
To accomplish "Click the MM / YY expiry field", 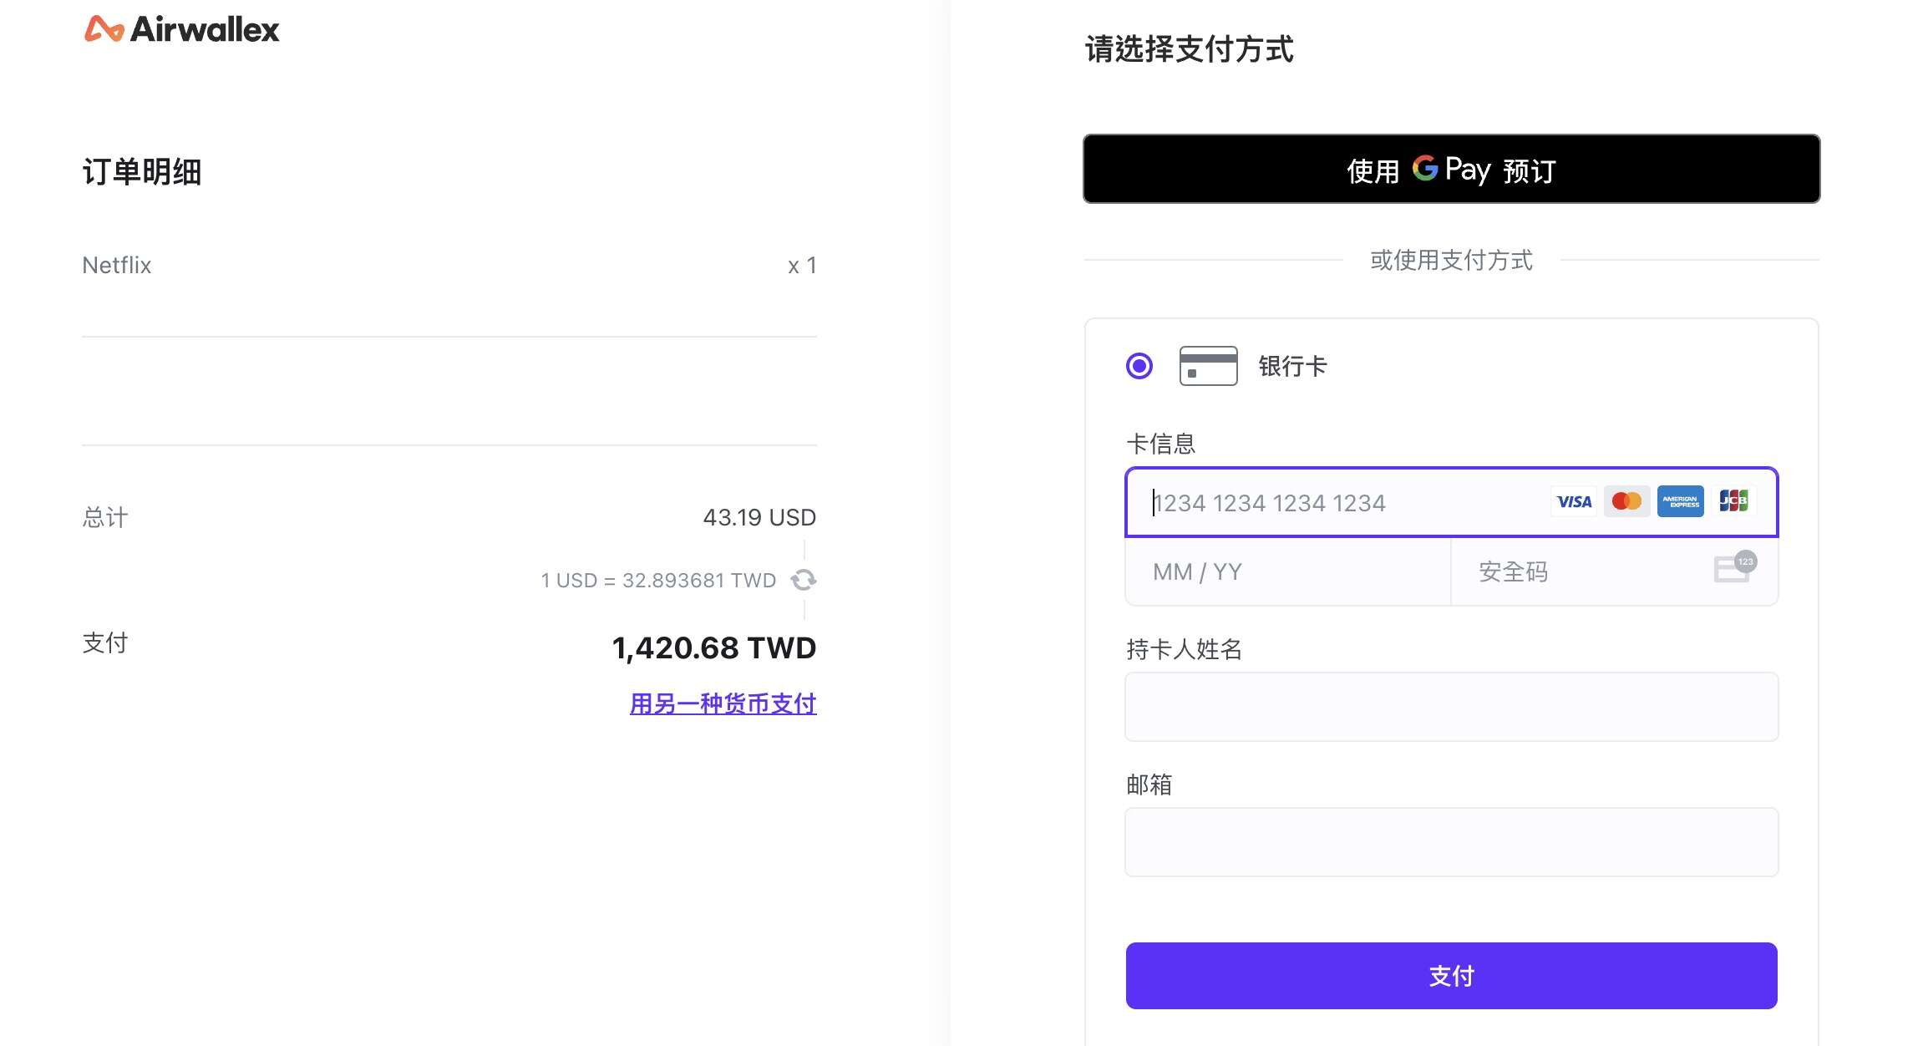I will click(1286, 572).
